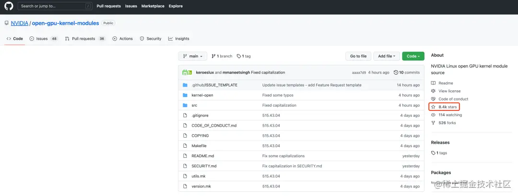Click the committer avatar thumbnail
Screen dimensions: 518x196
point(188,73)
